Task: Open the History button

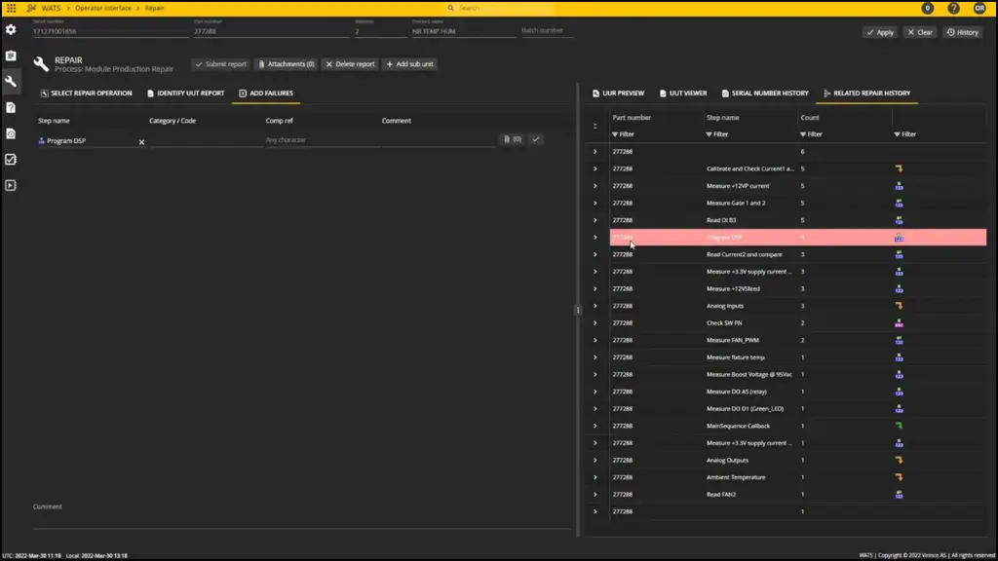Action: pos(962,32)
